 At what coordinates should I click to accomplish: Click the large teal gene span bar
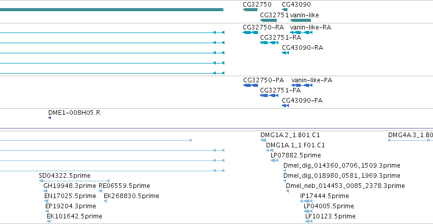pyautogui.click(x=111, y=10)
